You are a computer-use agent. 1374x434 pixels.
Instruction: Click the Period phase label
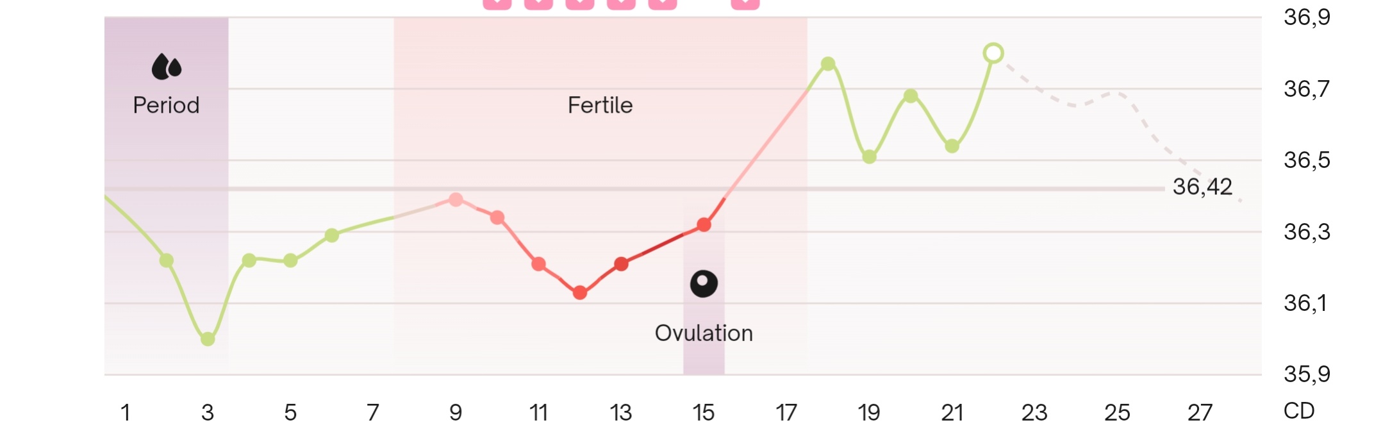166,105
